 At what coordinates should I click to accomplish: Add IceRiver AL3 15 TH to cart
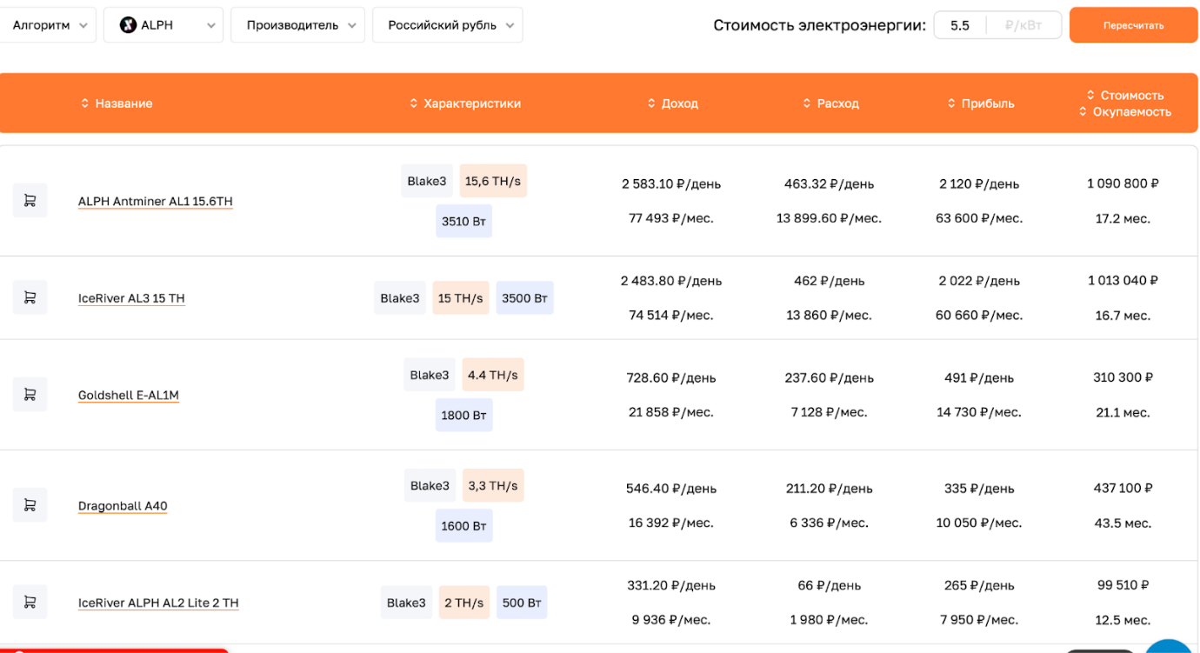30,297
